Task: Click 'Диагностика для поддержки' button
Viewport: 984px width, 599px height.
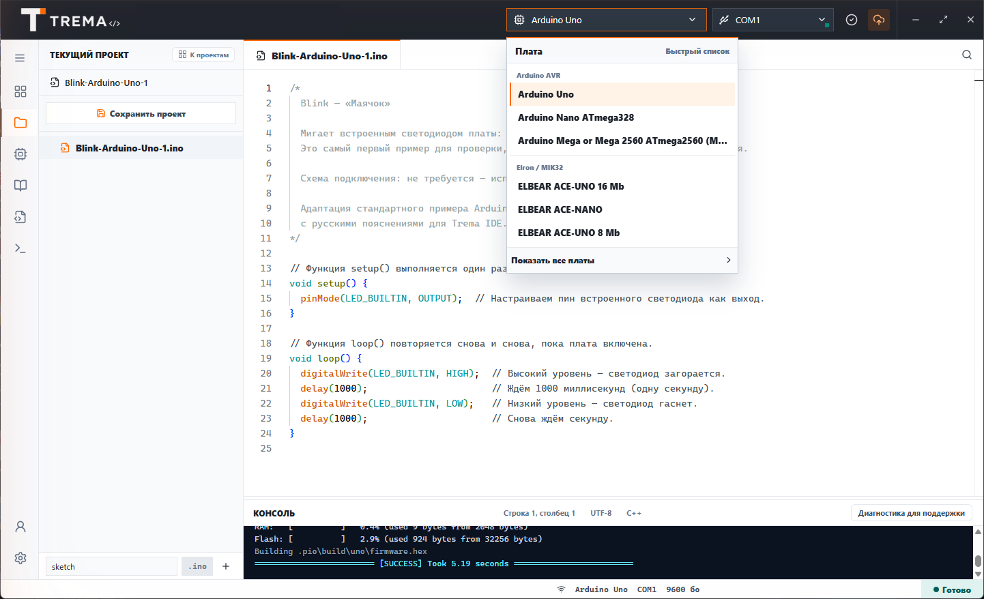Action: (x=911, y=513)
